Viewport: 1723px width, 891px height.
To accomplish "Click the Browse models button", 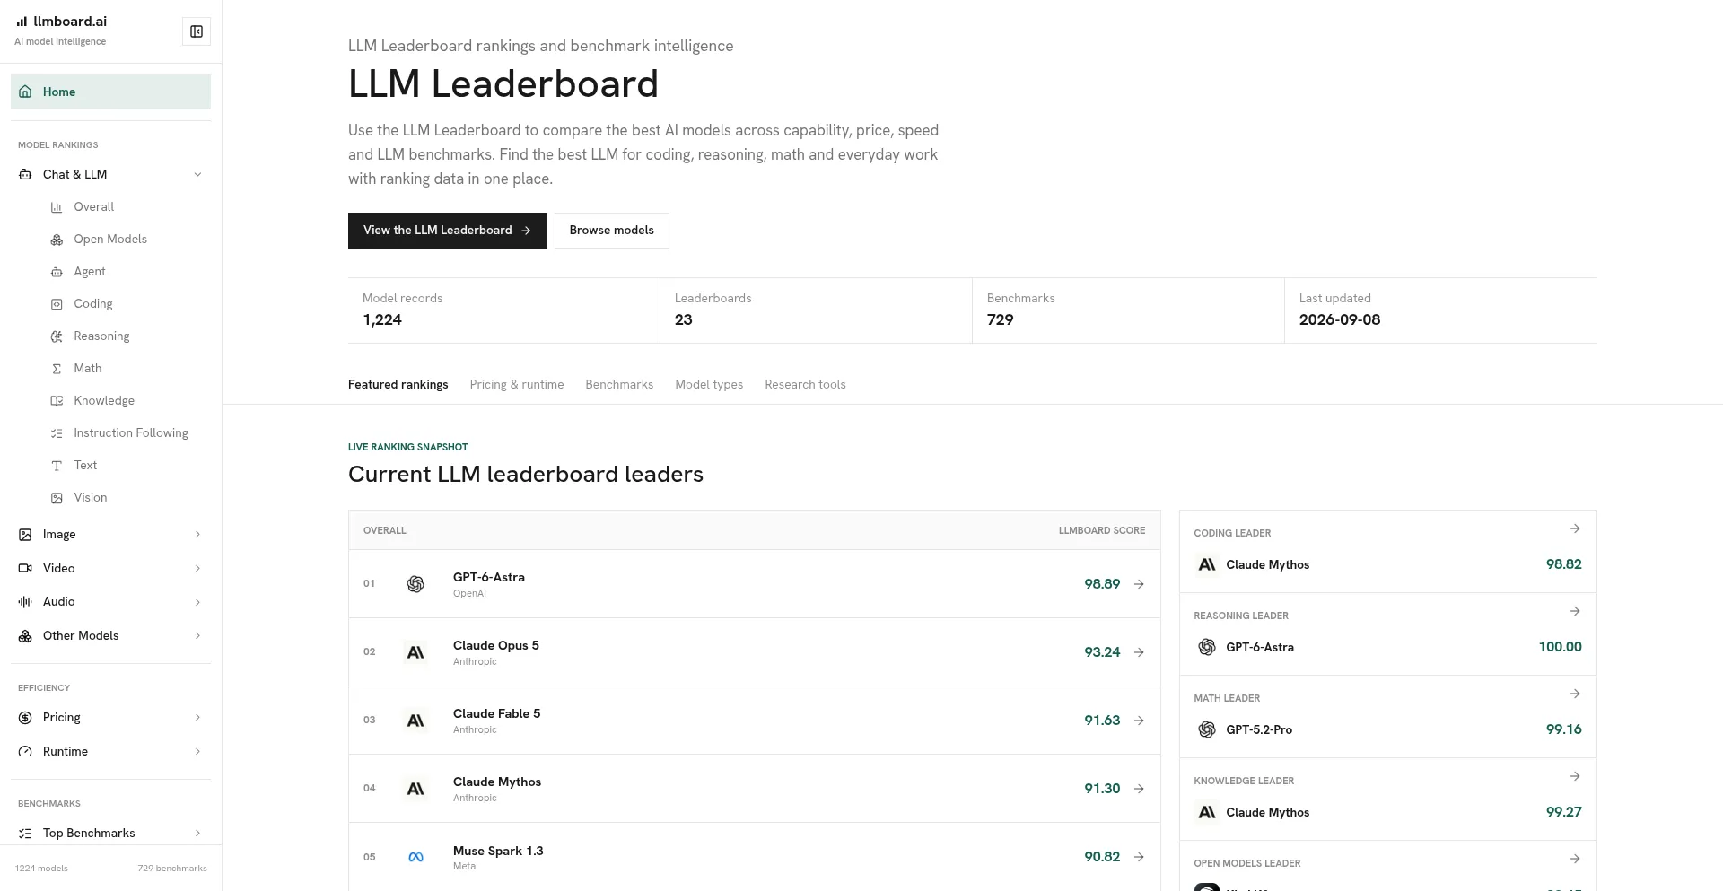I will tap(611, 231).
